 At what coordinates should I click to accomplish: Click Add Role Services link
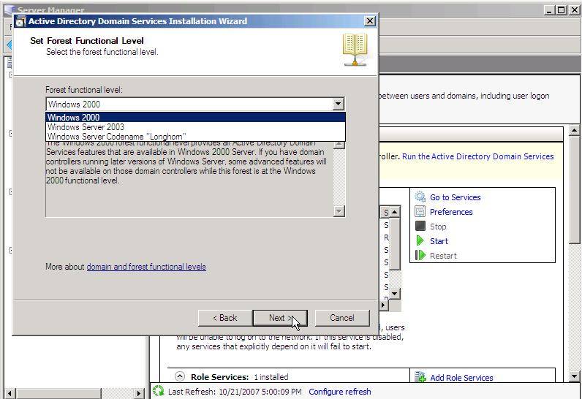coord(461,378)
